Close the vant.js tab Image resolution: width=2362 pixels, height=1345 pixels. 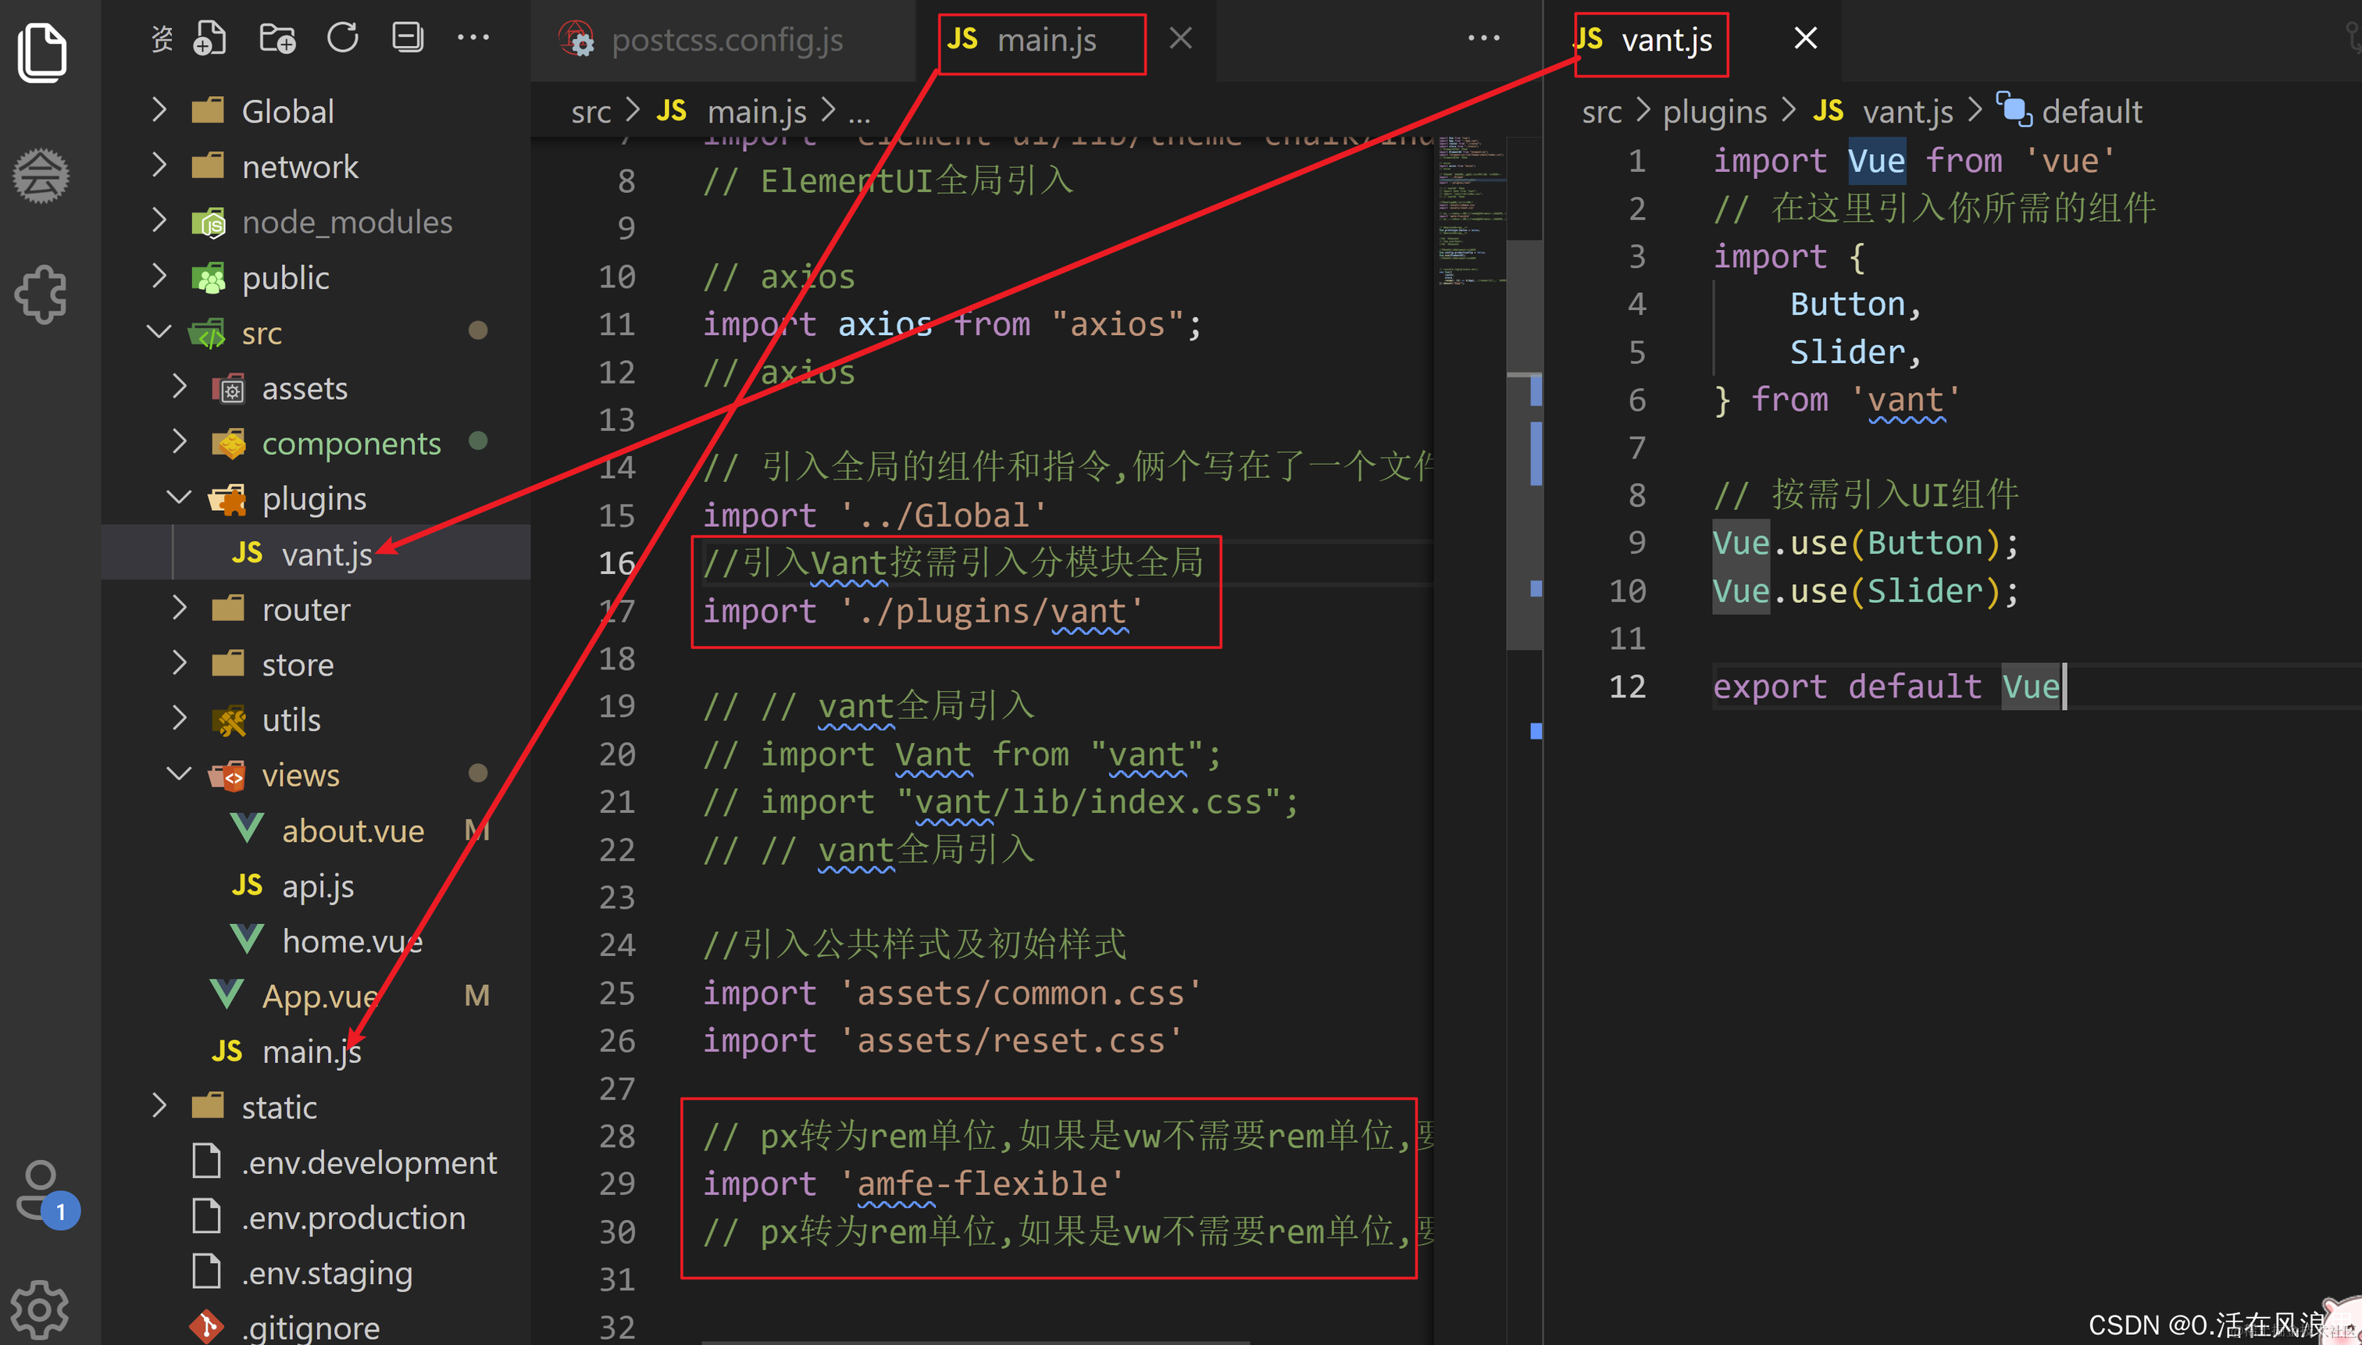click(x=1805, y=39)
